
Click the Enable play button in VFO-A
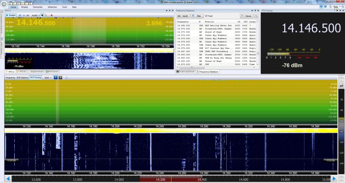(11, 15)
